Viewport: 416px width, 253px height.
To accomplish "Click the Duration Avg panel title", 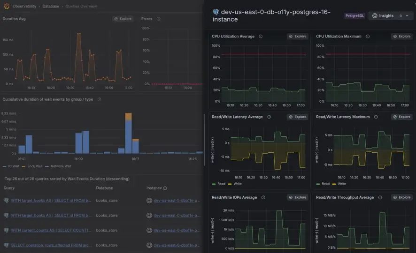I will [14, 19].
